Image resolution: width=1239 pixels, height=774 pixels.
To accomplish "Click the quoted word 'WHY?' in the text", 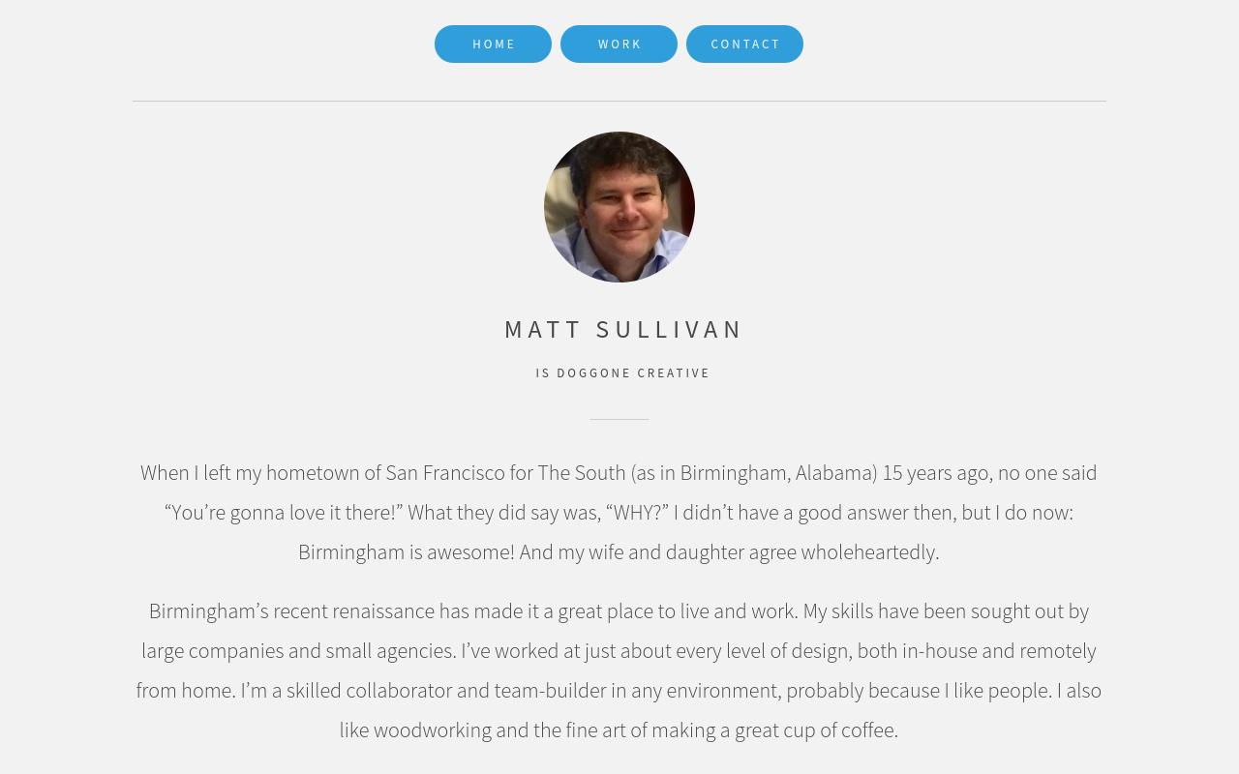I will click(637, 513).
